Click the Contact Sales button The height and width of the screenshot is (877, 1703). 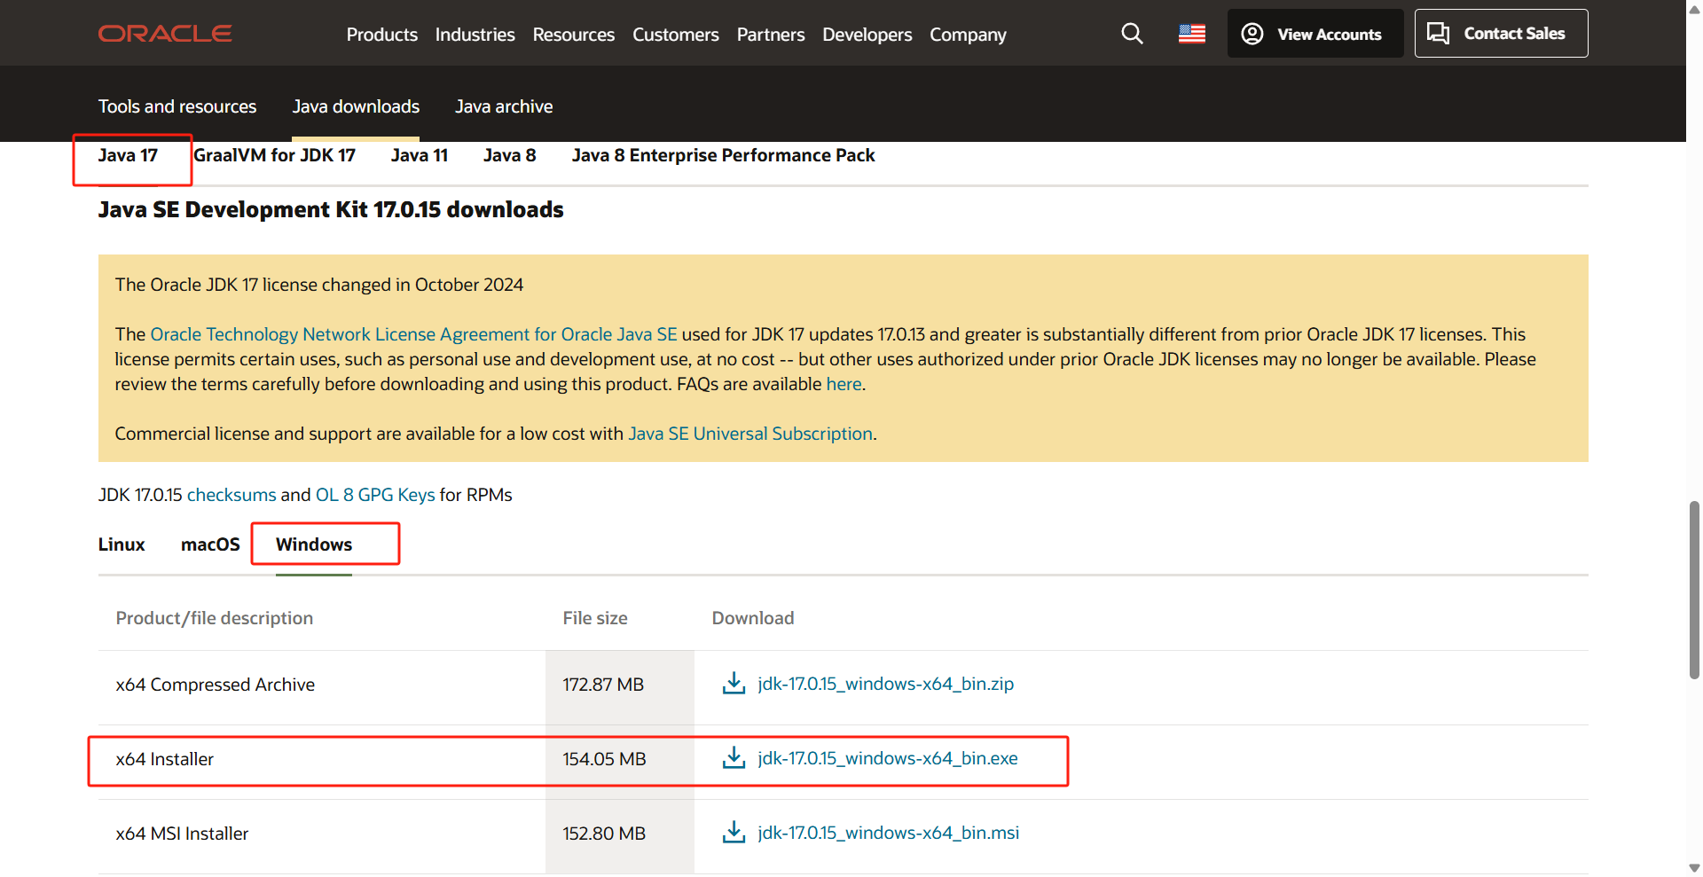pos(1501,34)
